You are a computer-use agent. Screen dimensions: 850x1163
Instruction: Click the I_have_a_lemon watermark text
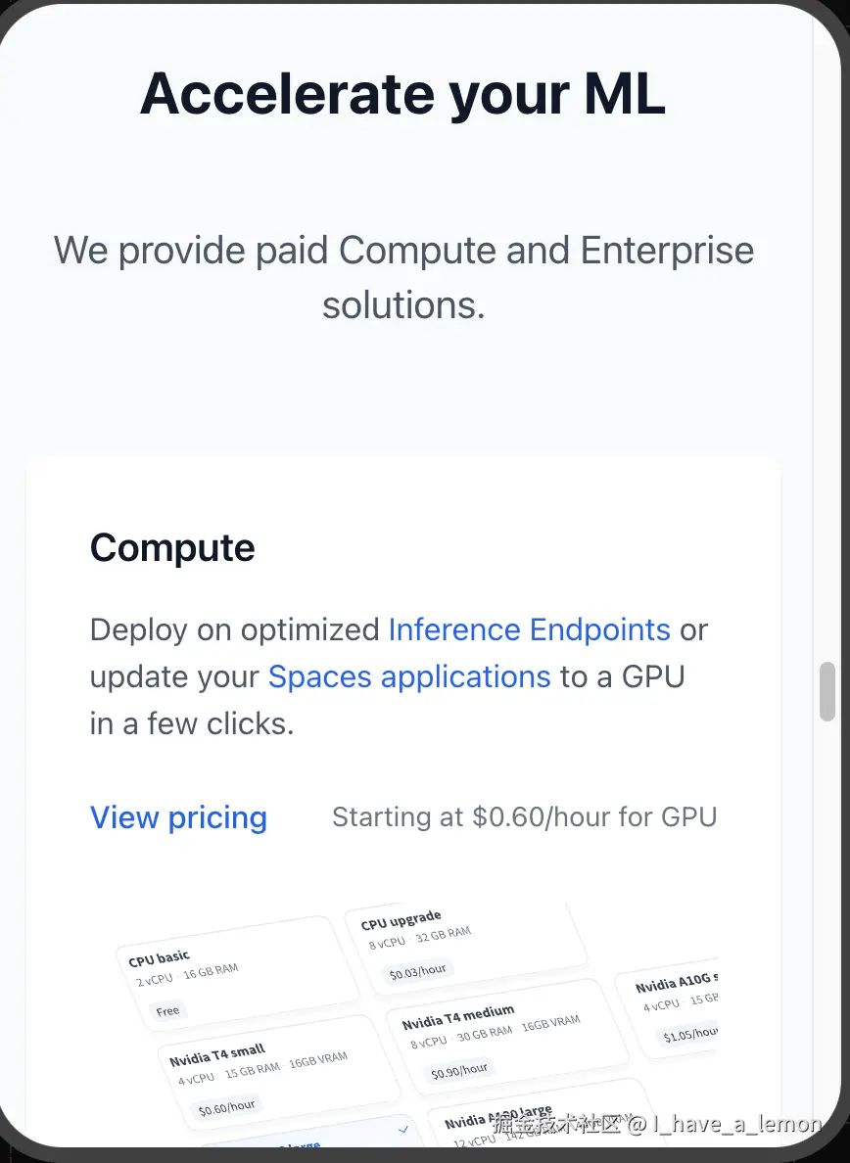click(x=737, y=1125)
